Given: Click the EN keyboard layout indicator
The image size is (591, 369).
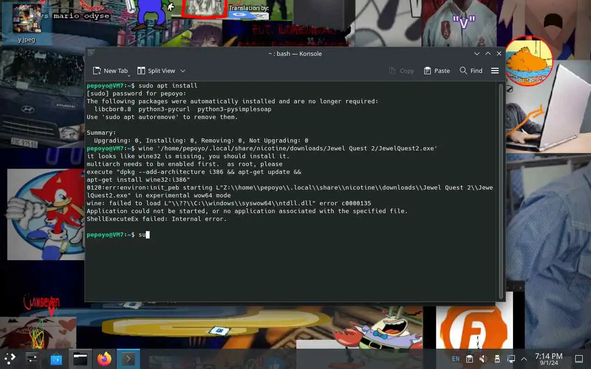Looking at the screenshot, I should (456, 359).
